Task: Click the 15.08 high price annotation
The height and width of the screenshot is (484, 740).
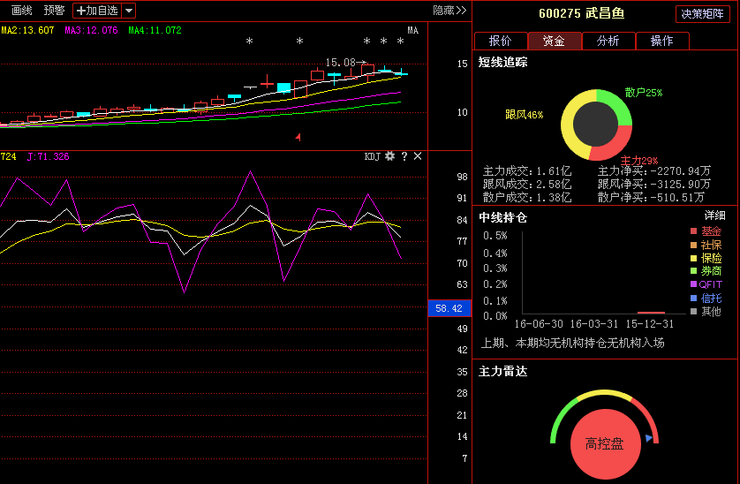Action: (345, 63)
